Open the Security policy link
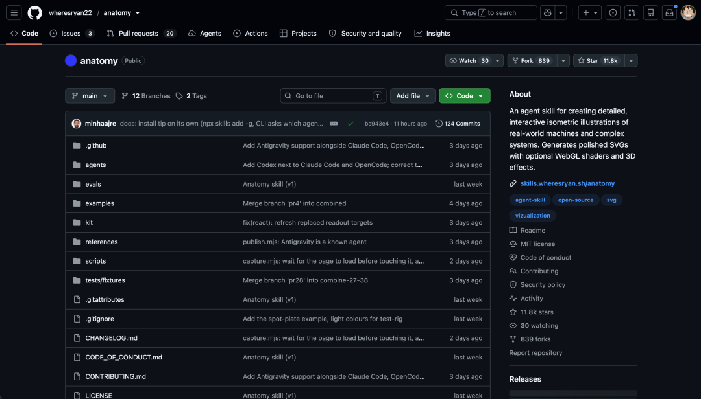 [x=537, y=285]
